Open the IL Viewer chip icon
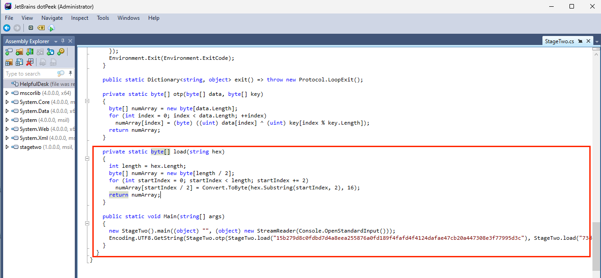 point(30,27)
